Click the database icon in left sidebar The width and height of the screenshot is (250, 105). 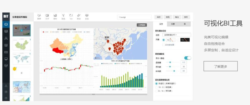tap(6, 31)
